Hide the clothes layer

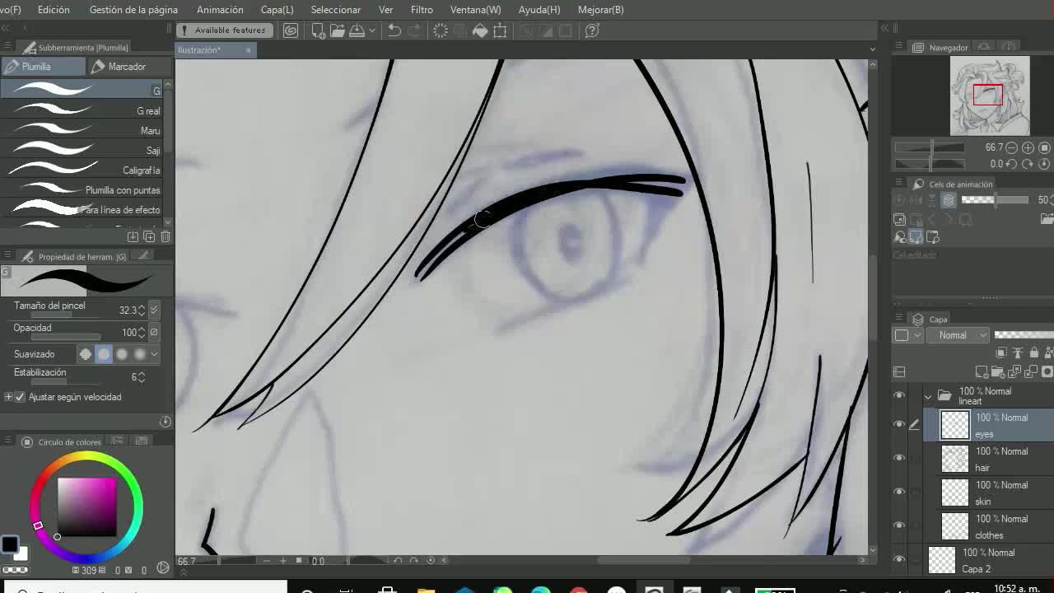pos(899,525)
